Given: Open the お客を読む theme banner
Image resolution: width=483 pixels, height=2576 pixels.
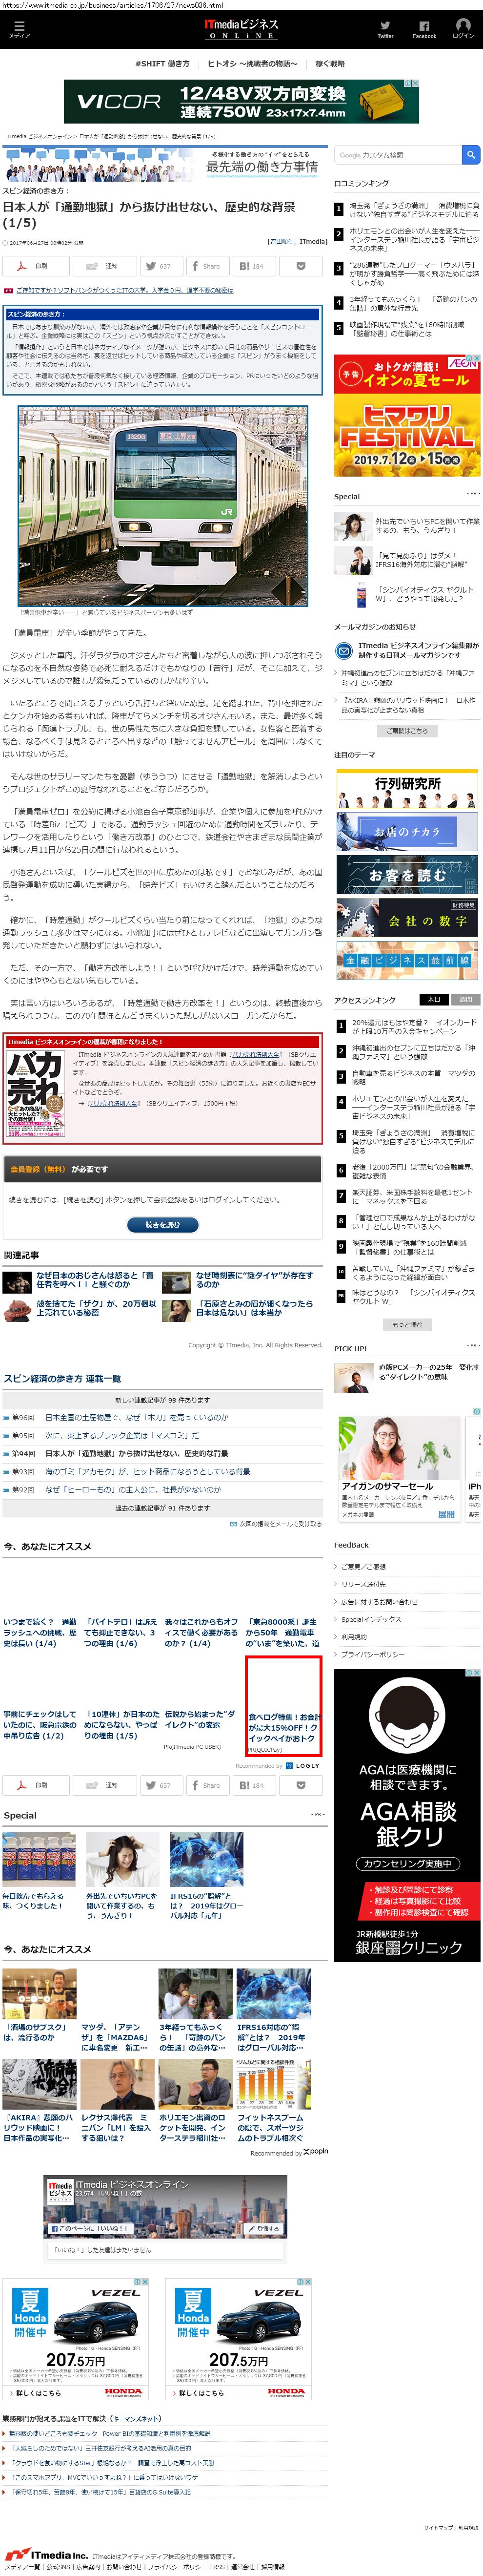Looking at the screenshot, I should 406,876.
